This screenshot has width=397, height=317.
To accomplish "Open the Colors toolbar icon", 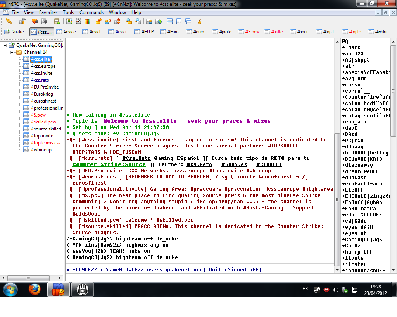I will click(x=88, y=22).
